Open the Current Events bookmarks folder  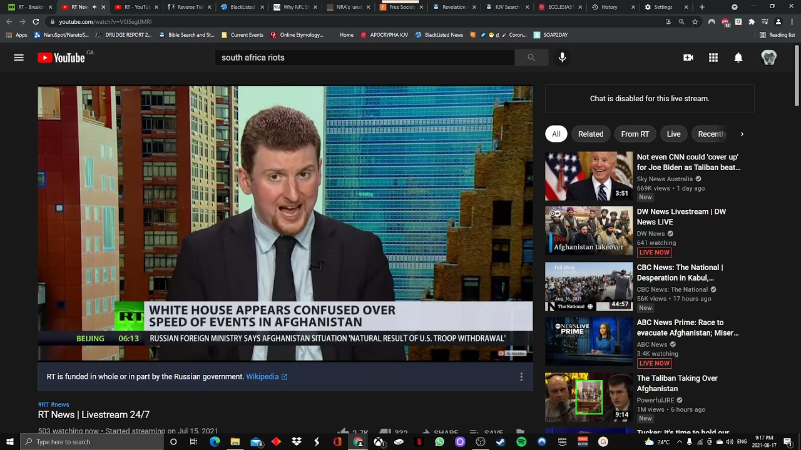[242, 35]
